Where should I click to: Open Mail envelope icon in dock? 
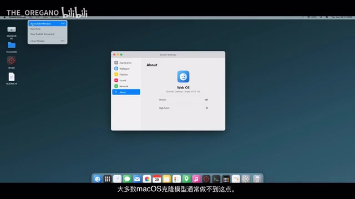pyautogui.click(x=137, y=179)
